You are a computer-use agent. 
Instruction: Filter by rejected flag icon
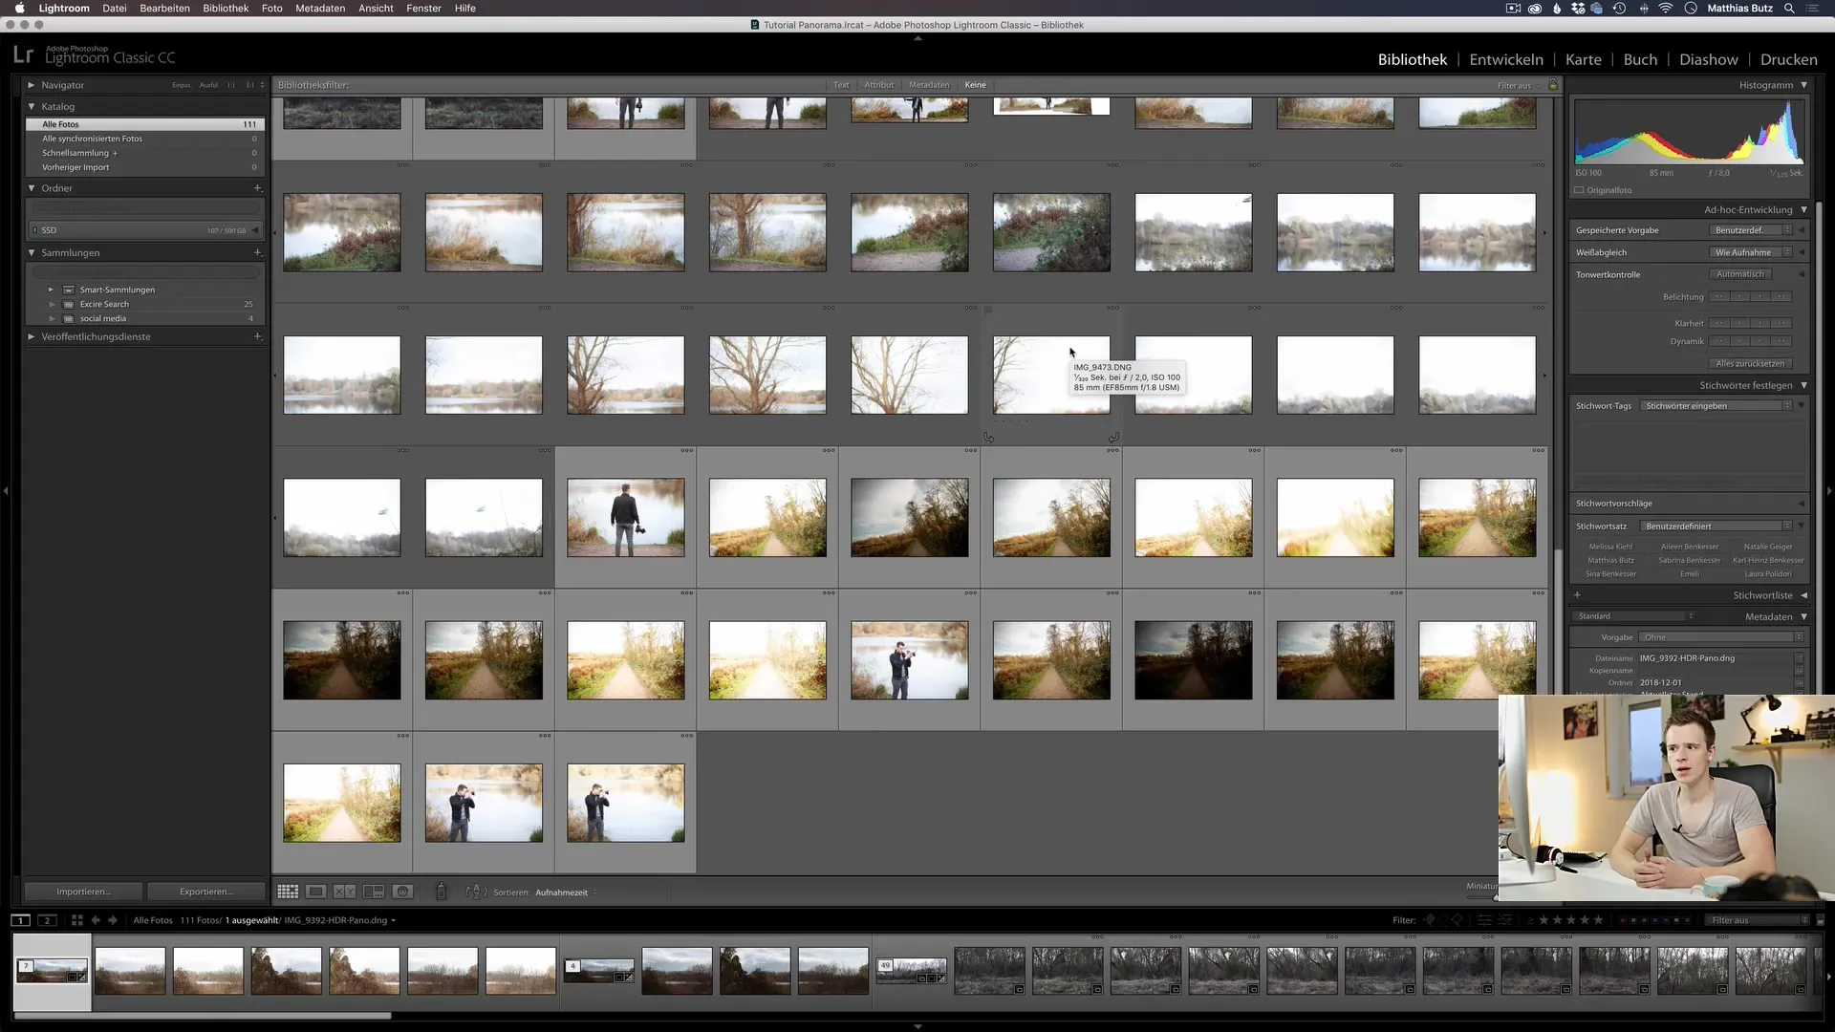pyautogui.click(x=1457, y=920)
